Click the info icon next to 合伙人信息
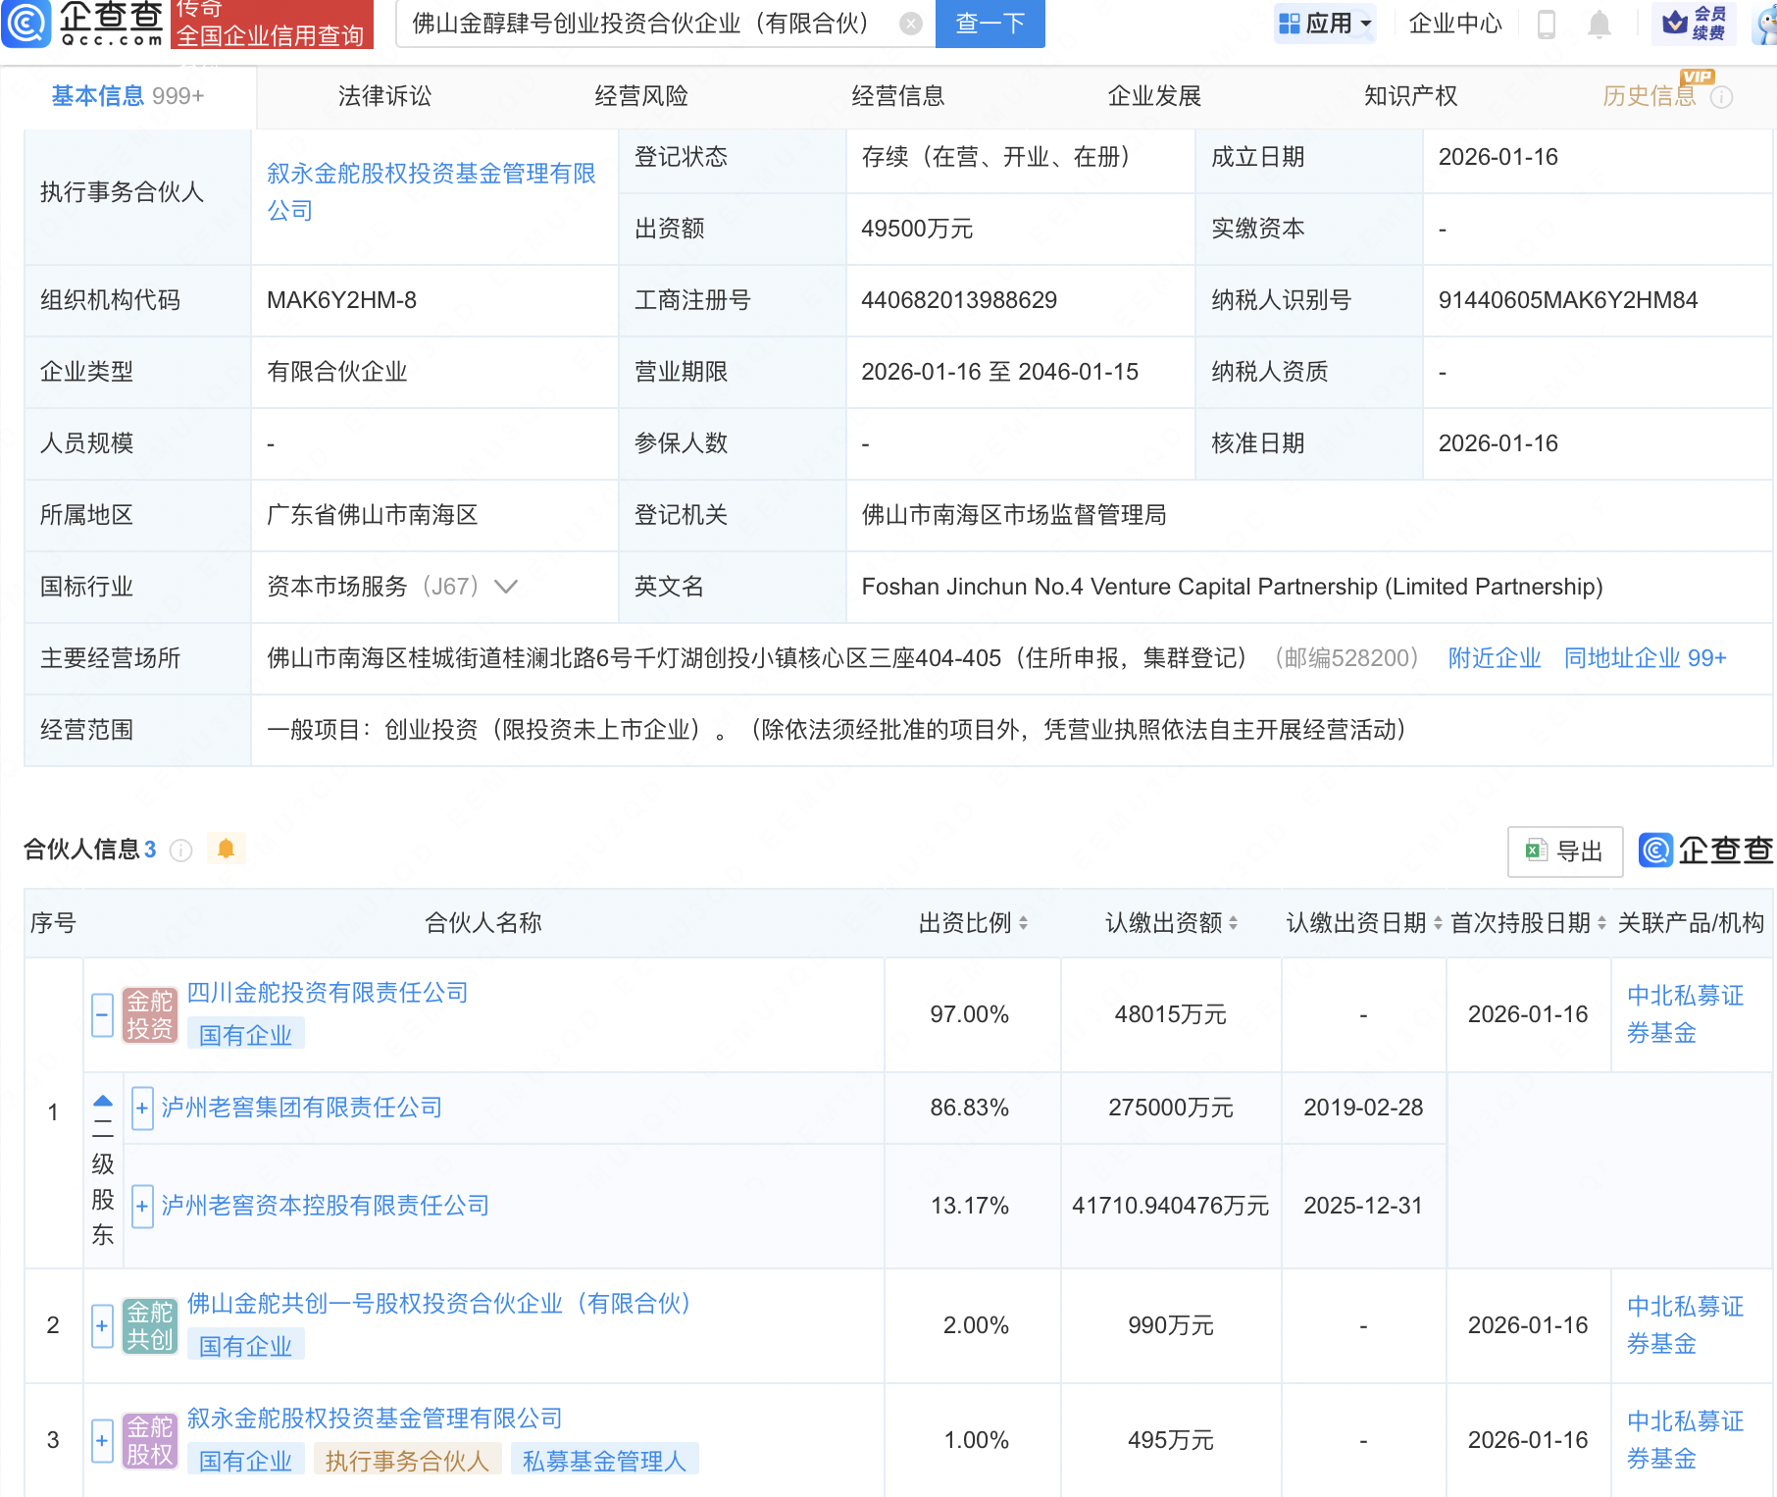Image resolution: width=1777 pixels, height=1497 pixels. point(180,851)
